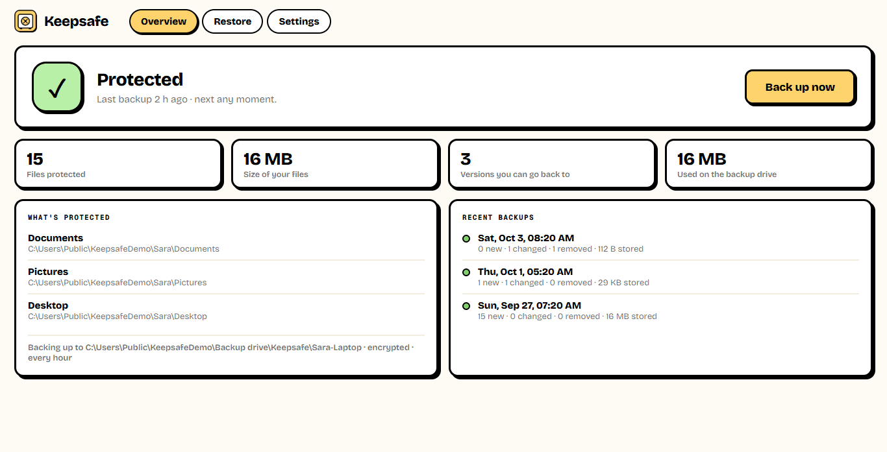
Task: Select the Sat, Oct 3, 08:20 AM backup
Action: point(660,243)
